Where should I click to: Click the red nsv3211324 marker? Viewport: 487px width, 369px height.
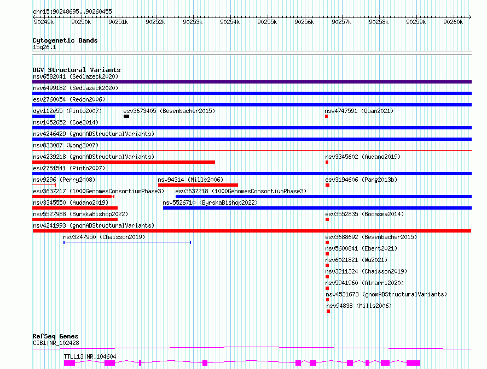(327, 277)
